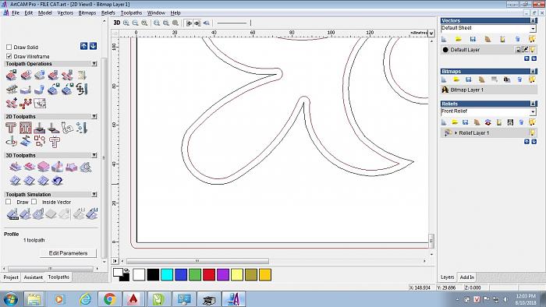
Task: Collapse the Reliefs panel
Action: tap(533, 104)
